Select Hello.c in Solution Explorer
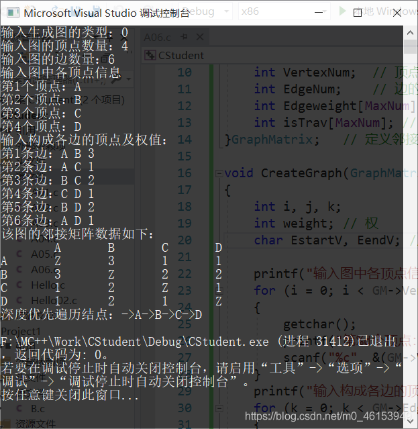The image size is (418, 429). (x=48, y=285)
